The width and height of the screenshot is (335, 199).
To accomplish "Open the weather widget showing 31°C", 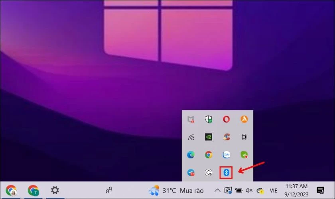I will (176, 190).
